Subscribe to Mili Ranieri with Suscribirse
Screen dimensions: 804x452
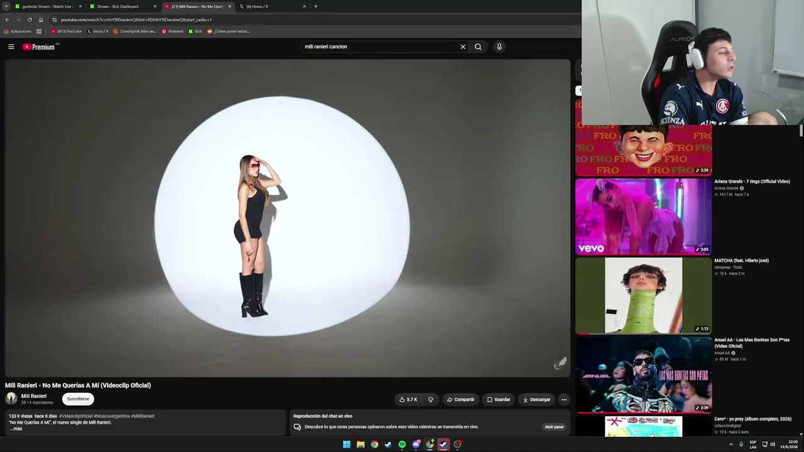pos(78,399)
